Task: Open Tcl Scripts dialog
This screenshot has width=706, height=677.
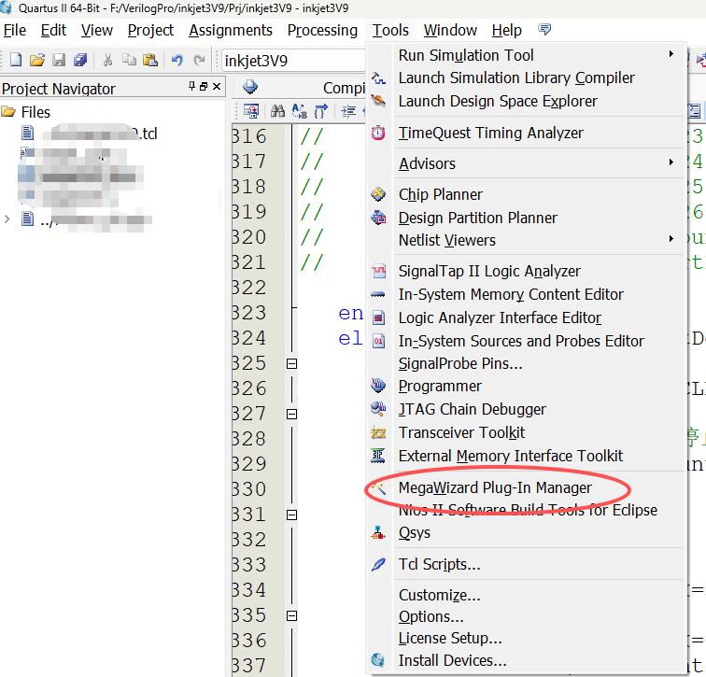Action: coord(440,564)
